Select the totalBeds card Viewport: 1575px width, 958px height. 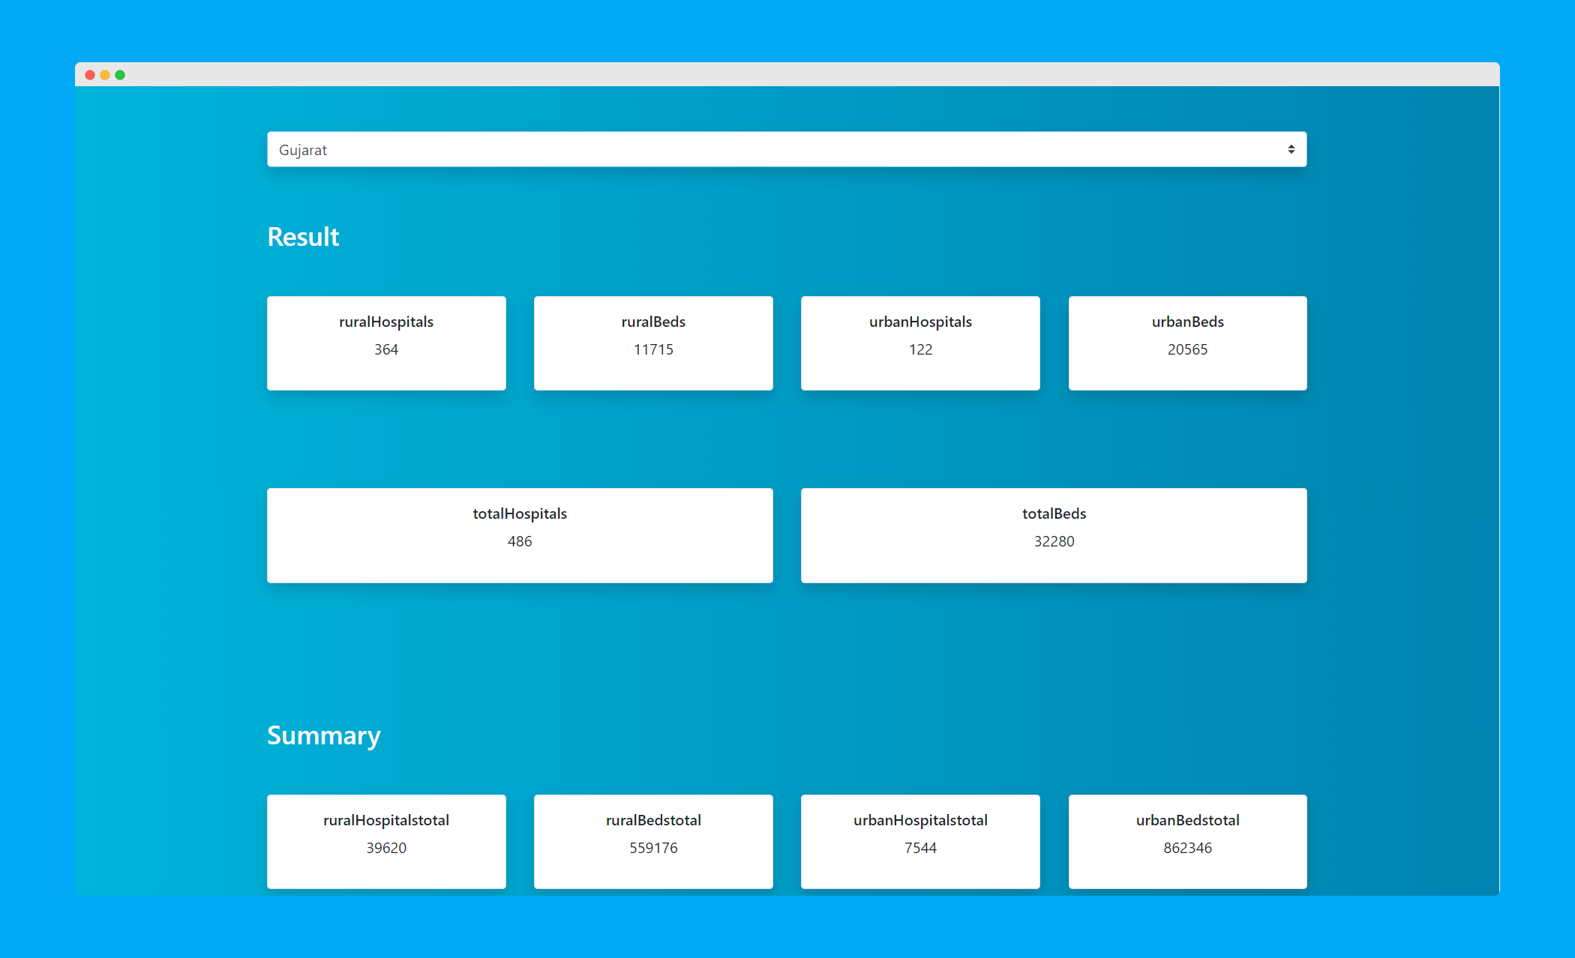[1054, 534]
